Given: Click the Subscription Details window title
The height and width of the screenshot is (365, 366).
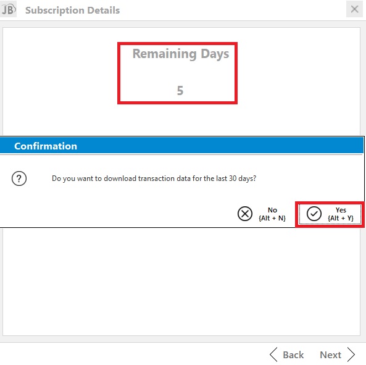Looking at the screenshot, I should coord(72,10).
